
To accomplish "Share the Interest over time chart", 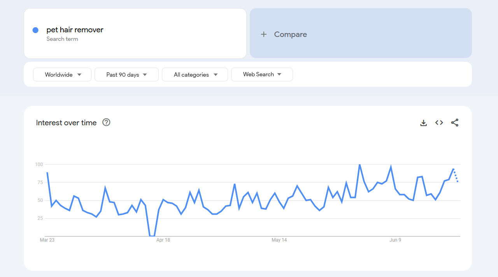I will point(454,123).
